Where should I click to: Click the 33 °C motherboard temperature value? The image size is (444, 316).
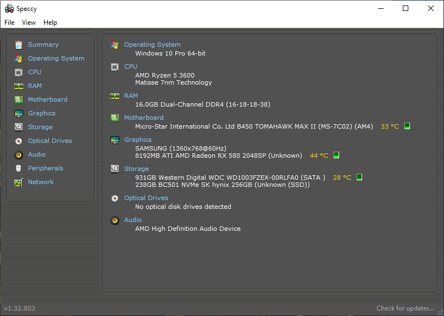[390, 126]
